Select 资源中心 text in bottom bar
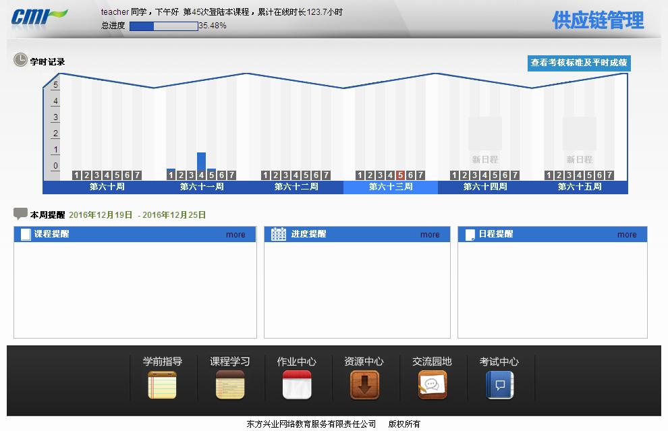Screen dimensions: 668x431 [x=364, y=362]
